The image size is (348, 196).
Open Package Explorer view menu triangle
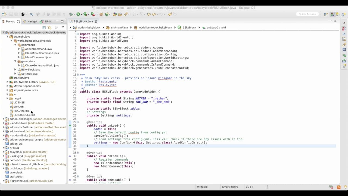pyautogui.click(x=63, y=27)
